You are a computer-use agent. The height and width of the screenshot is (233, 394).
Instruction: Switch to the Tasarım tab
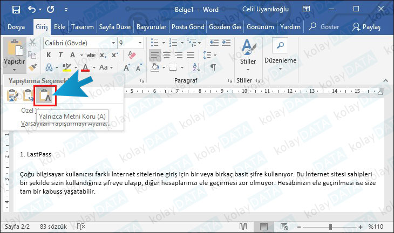tap(83, 27)
